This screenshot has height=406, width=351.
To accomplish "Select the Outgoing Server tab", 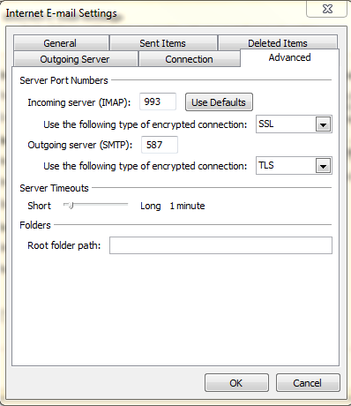I will pos(75,59).
